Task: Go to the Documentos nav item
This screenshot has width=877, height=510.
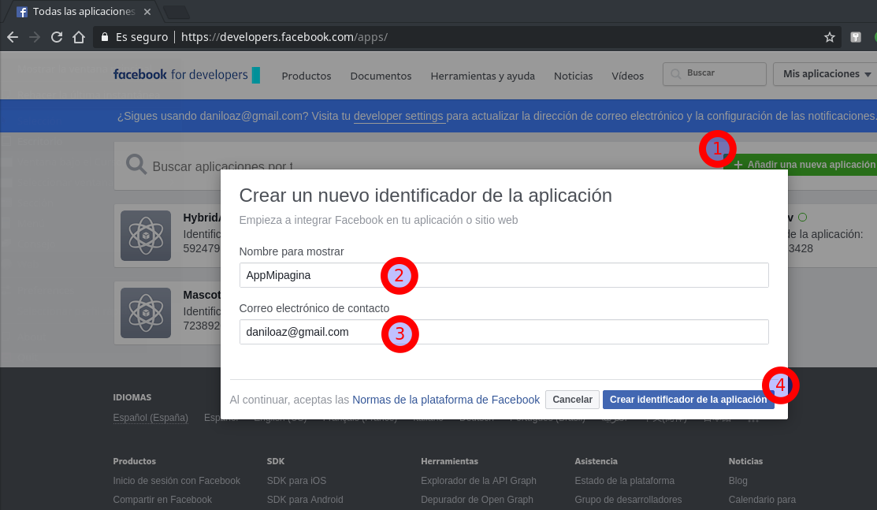Action: coord(381,76)
